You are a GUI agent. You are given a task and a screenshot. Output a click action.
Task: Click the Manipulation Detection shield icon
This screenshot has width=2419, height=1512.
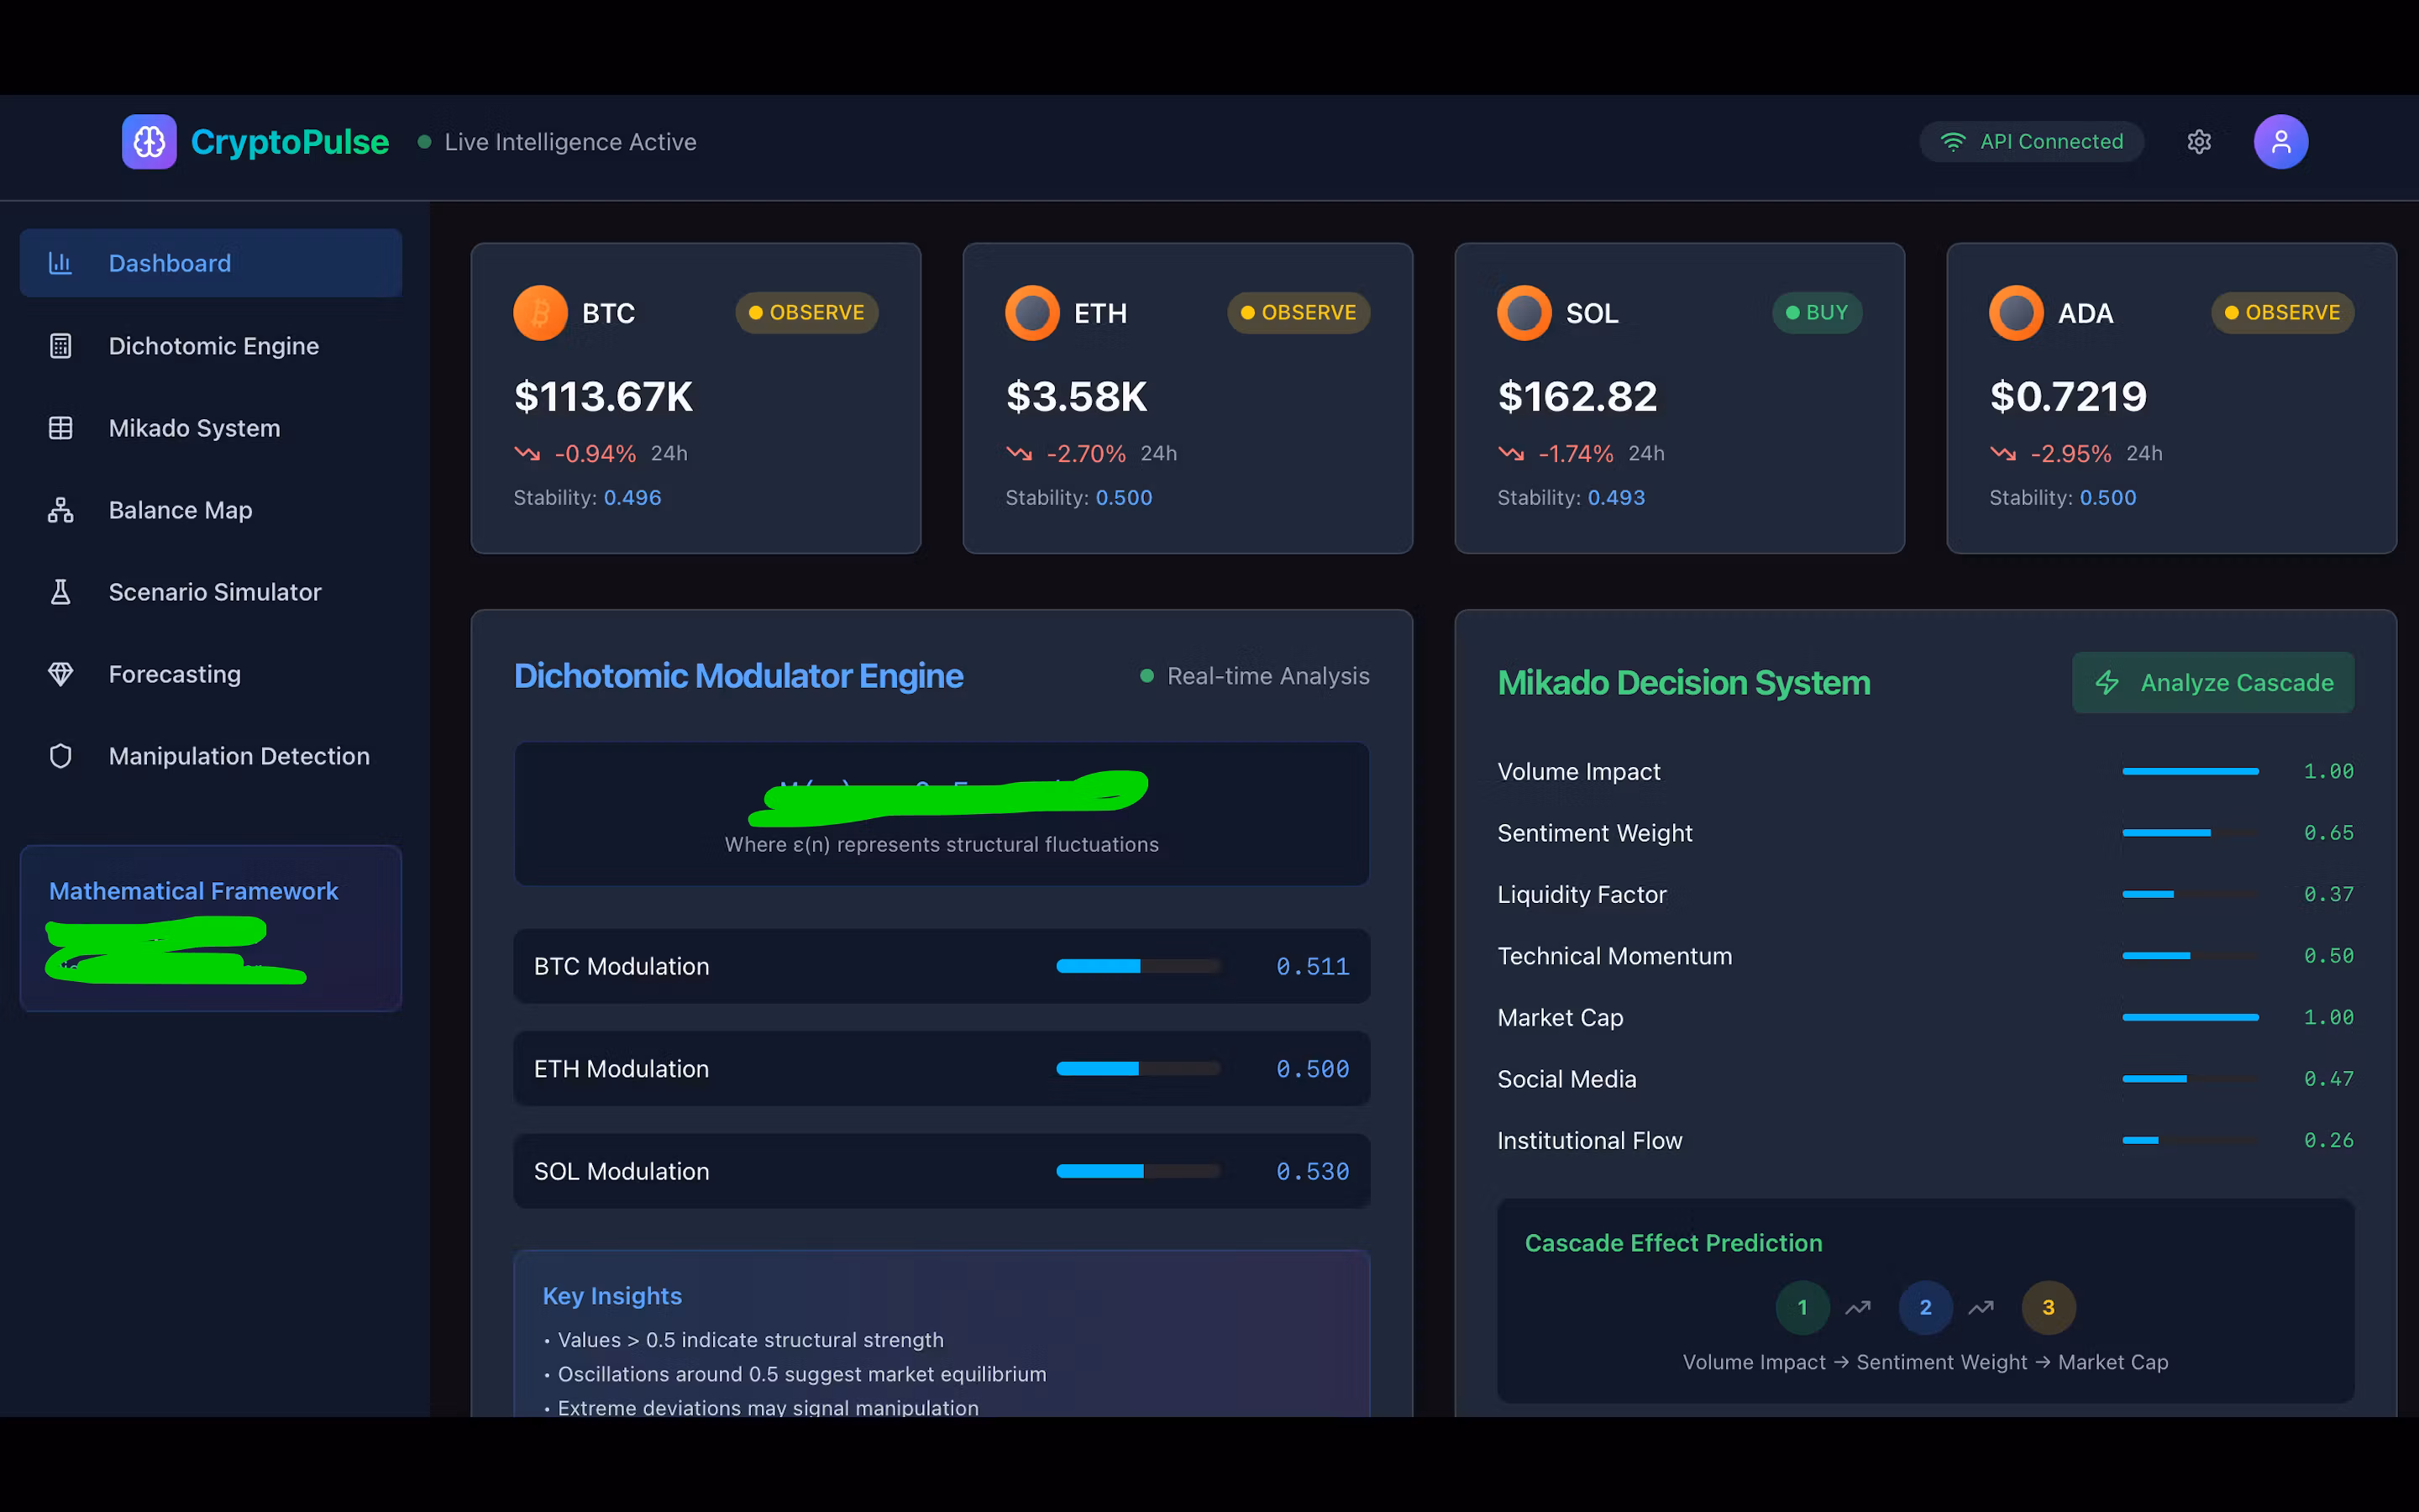coord(60,756)
